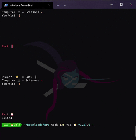Click the lower 'Scissors' text
The width and height of the screenshot is (136, 140).
[32, 80]
